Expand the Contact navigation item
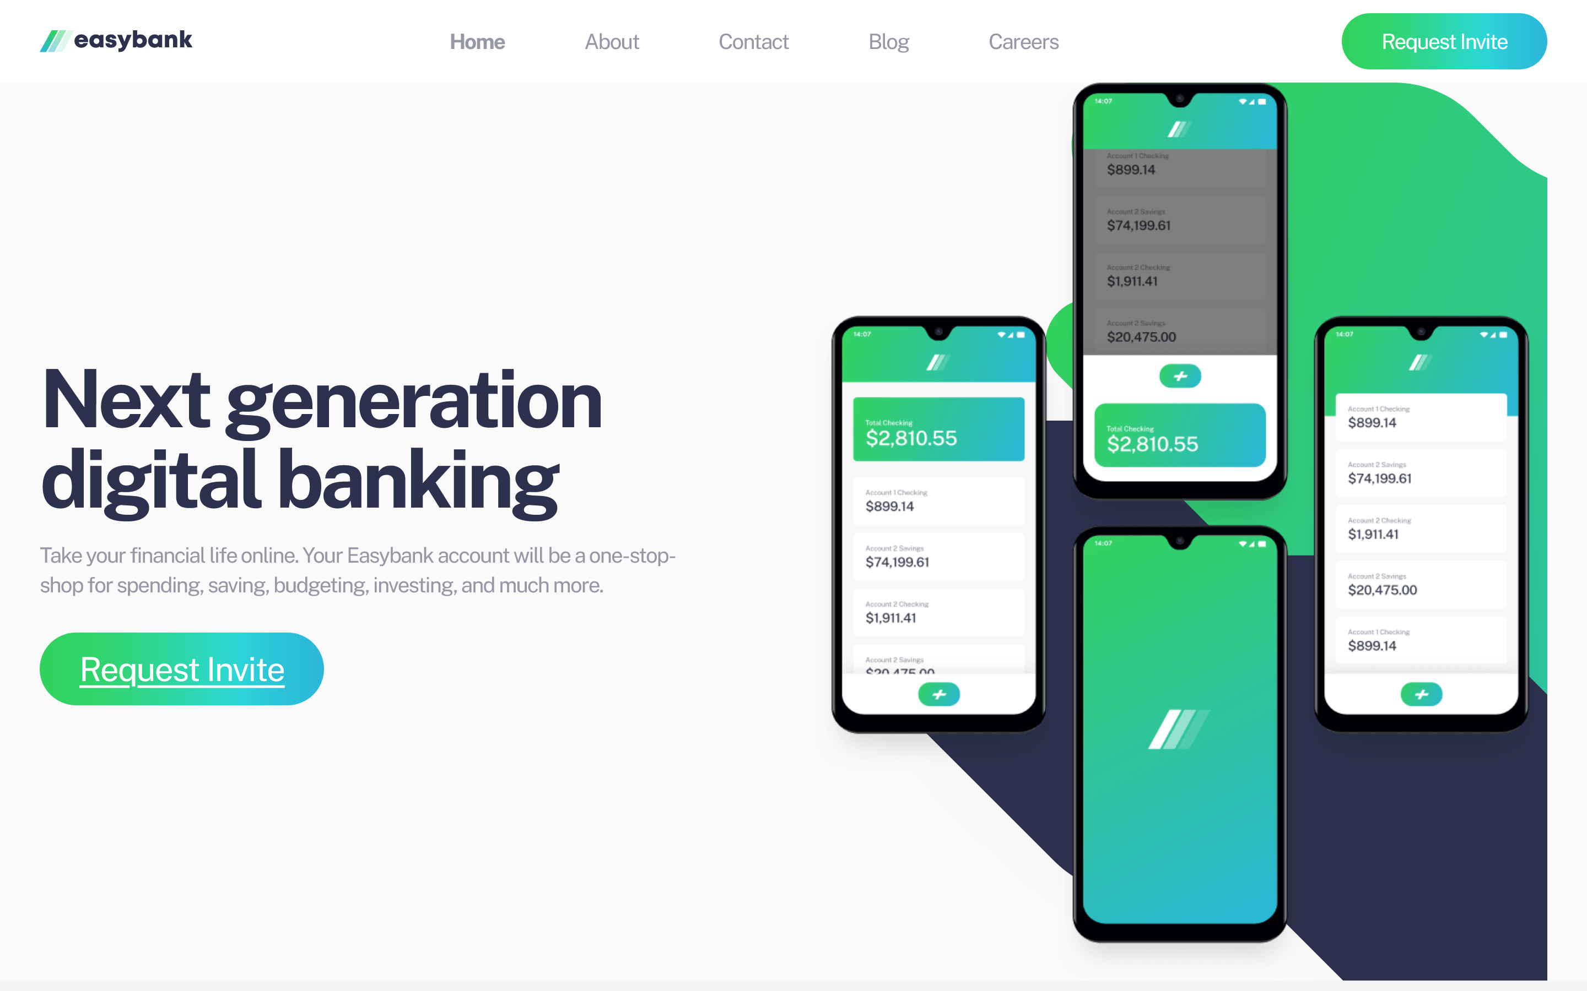Image resolution: width=1587 pixels, height=991 pixels. coord(754,41)
